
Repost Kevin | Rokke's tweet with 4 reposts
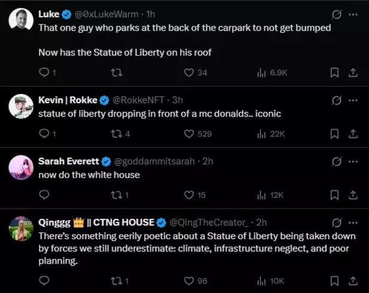point(117,133)
